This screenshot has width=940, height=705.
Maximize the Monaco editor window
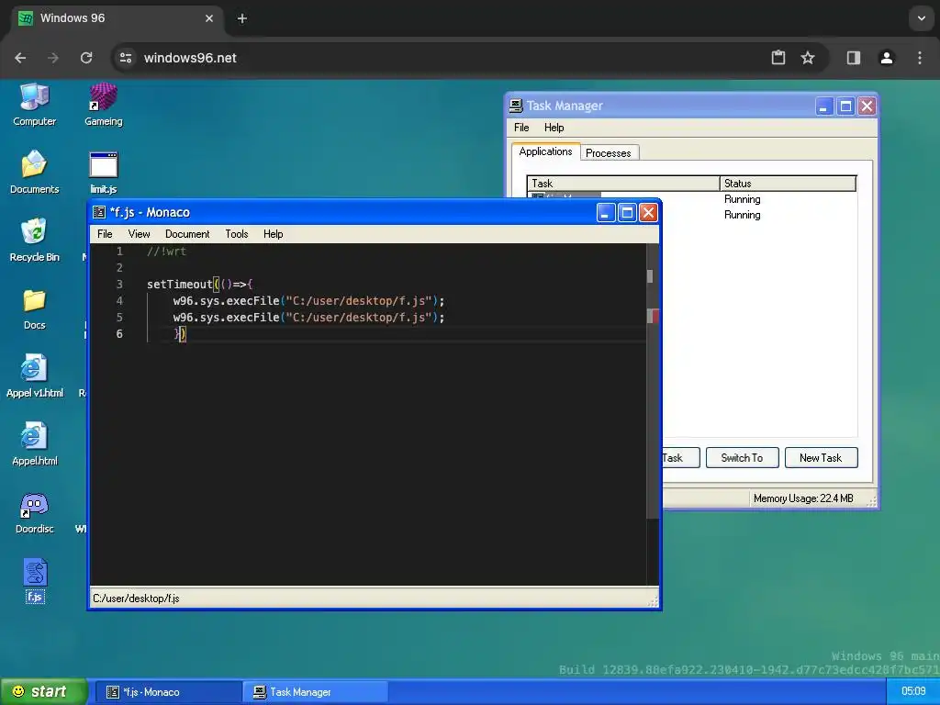[x=627, y=213]
